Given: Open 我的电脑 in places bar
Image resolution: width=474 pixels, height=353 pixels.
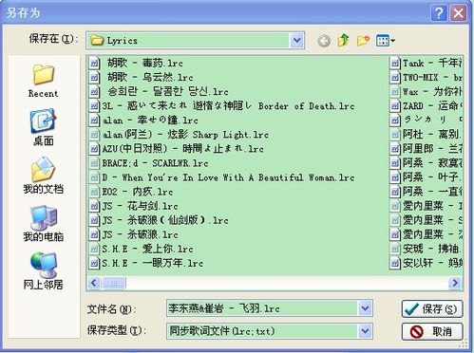Looking at the screenshot, I should (43, 223).
